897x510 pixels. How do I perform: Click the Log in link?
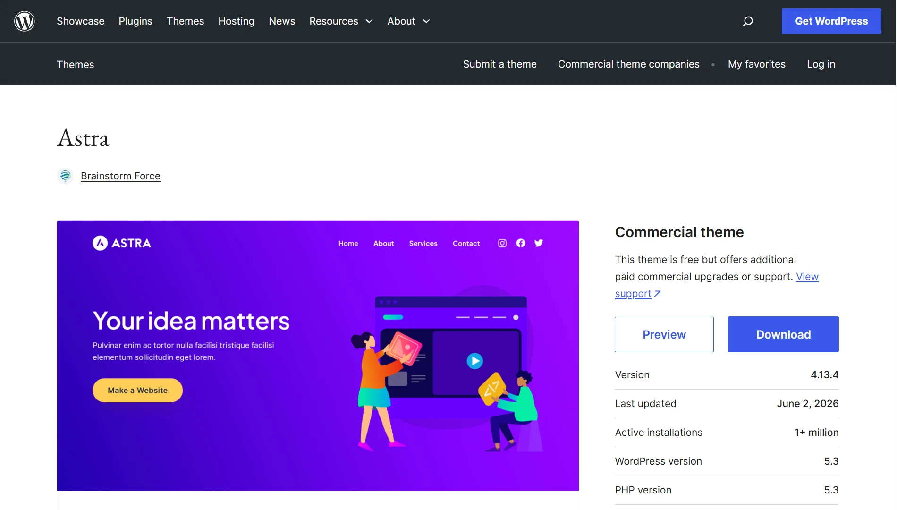(x=821, y=64)
